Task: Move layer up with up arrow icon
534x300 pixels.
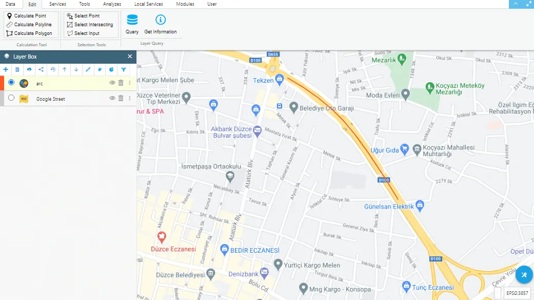Action: pos(64,69)
